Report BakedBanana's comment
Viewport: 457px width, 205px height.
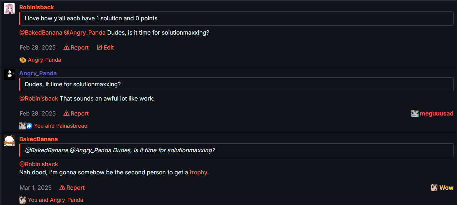point(72,188)
